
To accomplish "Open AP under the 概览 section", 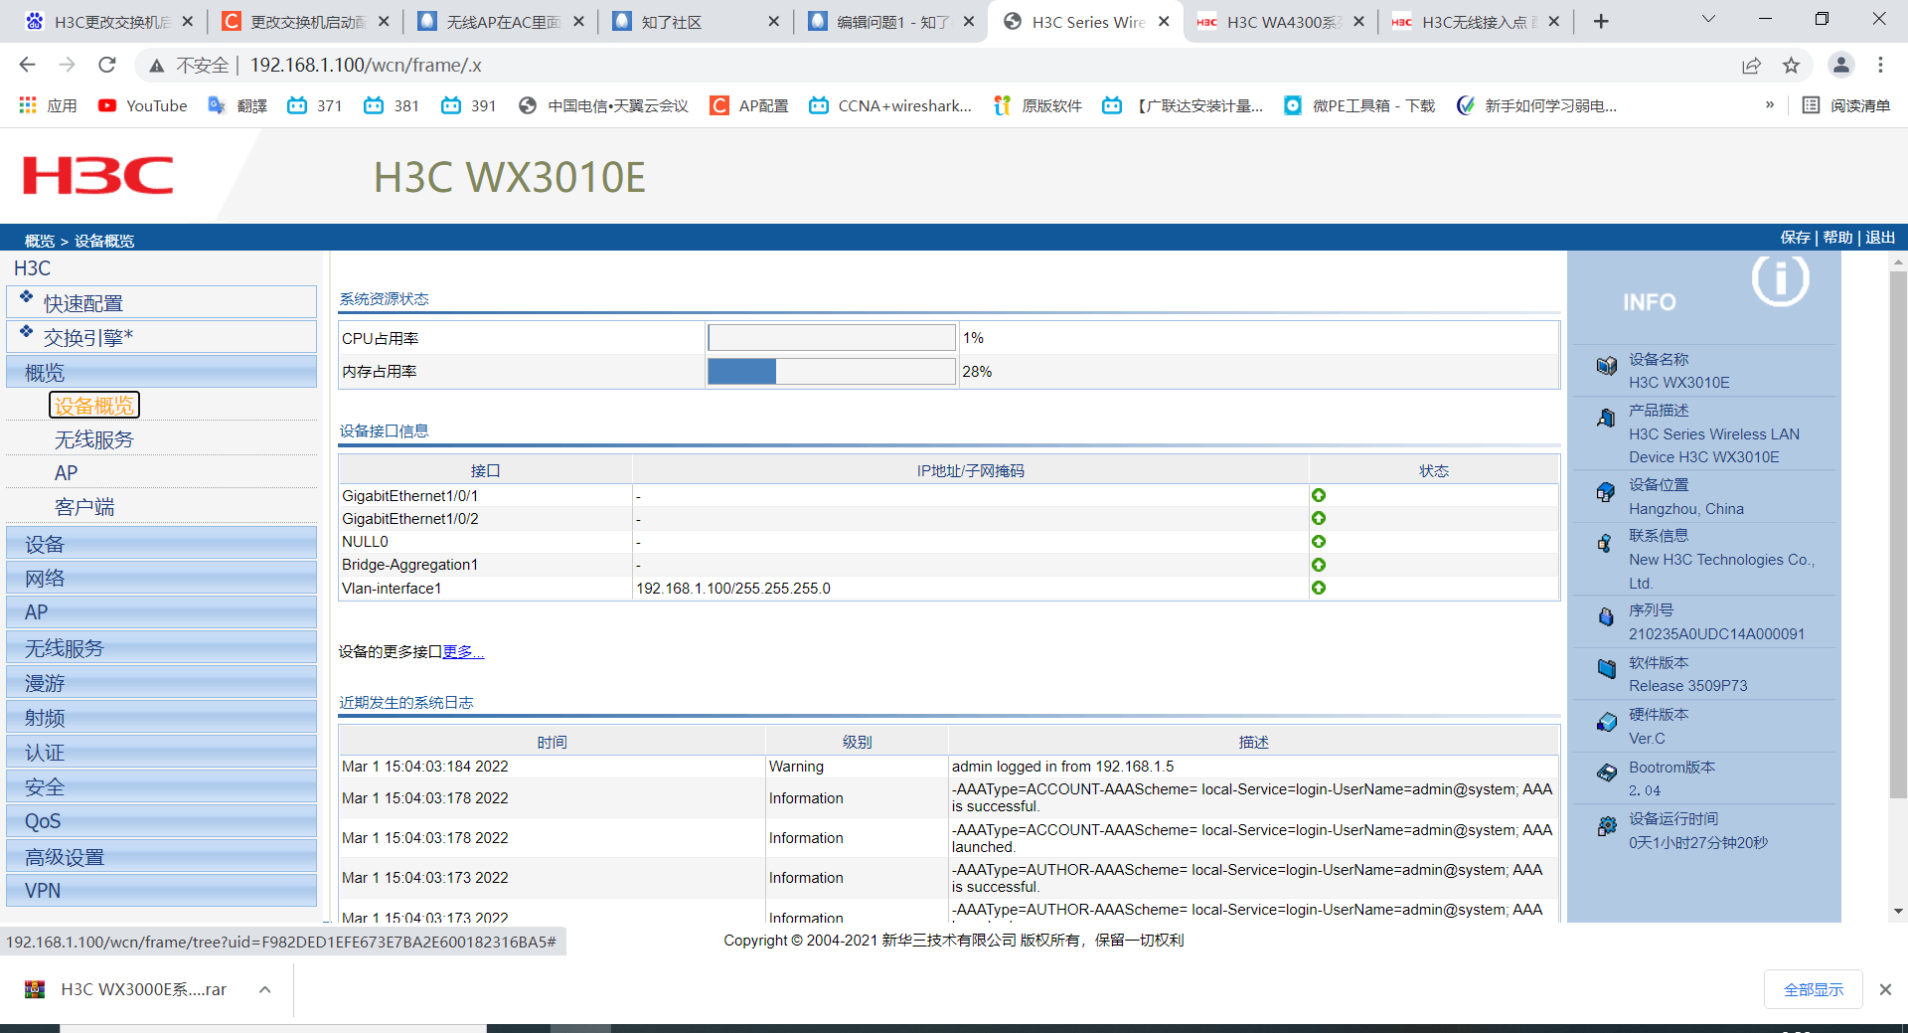I will coord(66,473).
